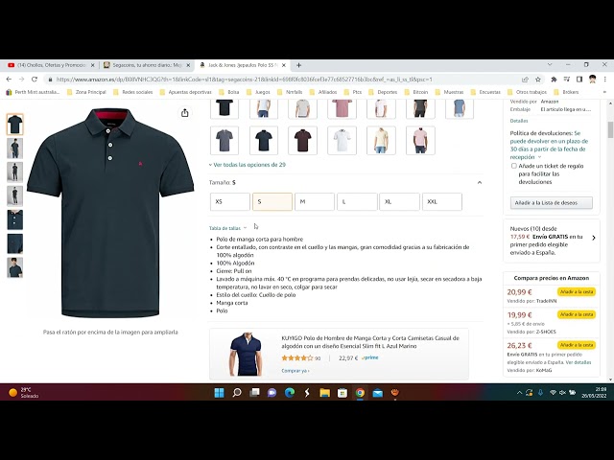Switch to the YouTube Chollos tab
The height and width of the screenshot is (460, 614).
click(x=51, y=65)
